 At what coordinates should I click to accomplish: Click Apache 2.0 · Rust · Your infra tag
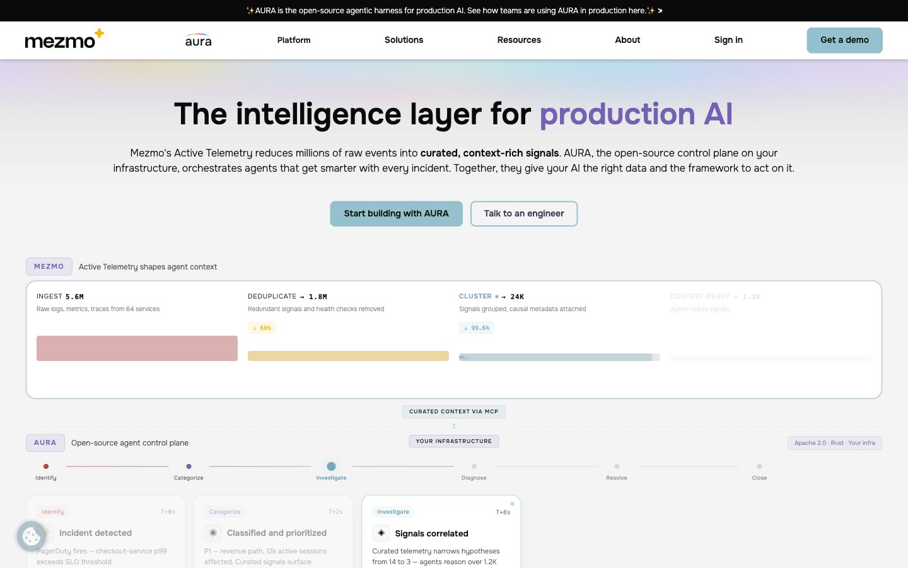[835, 443]
